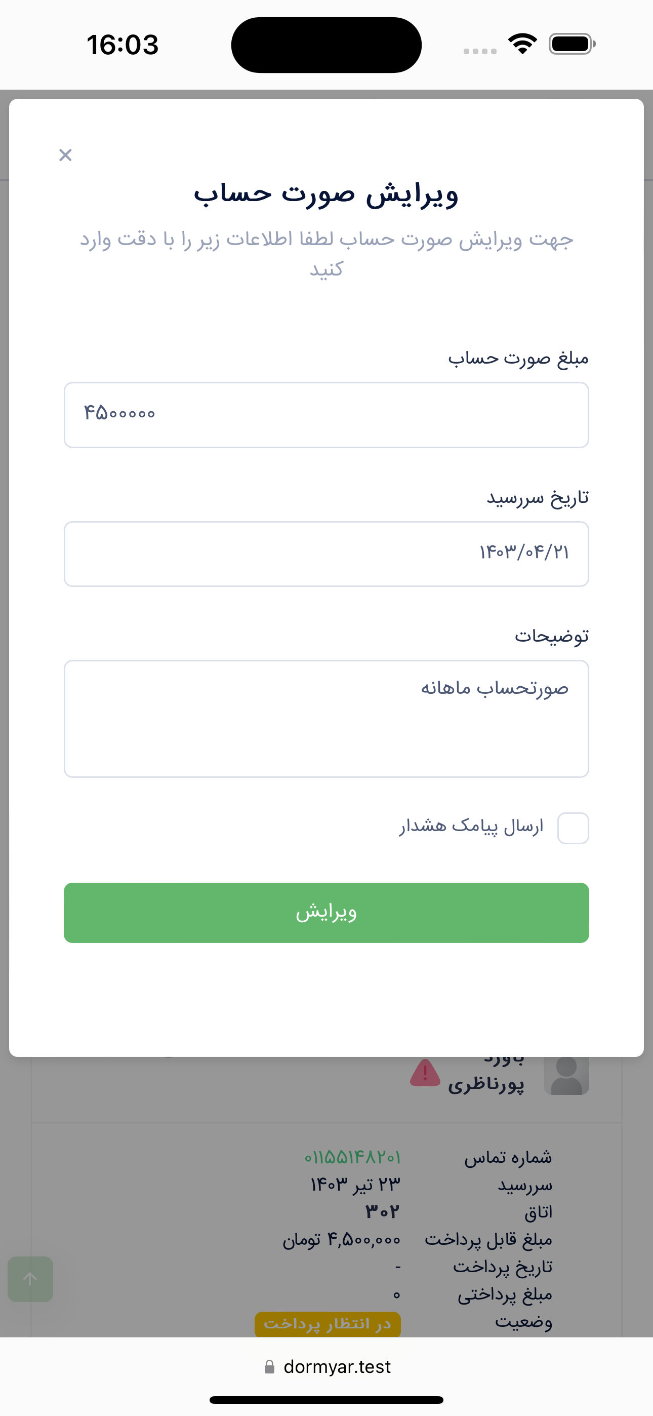Open the resident's avatar picture

click(x=566, y=1075)
